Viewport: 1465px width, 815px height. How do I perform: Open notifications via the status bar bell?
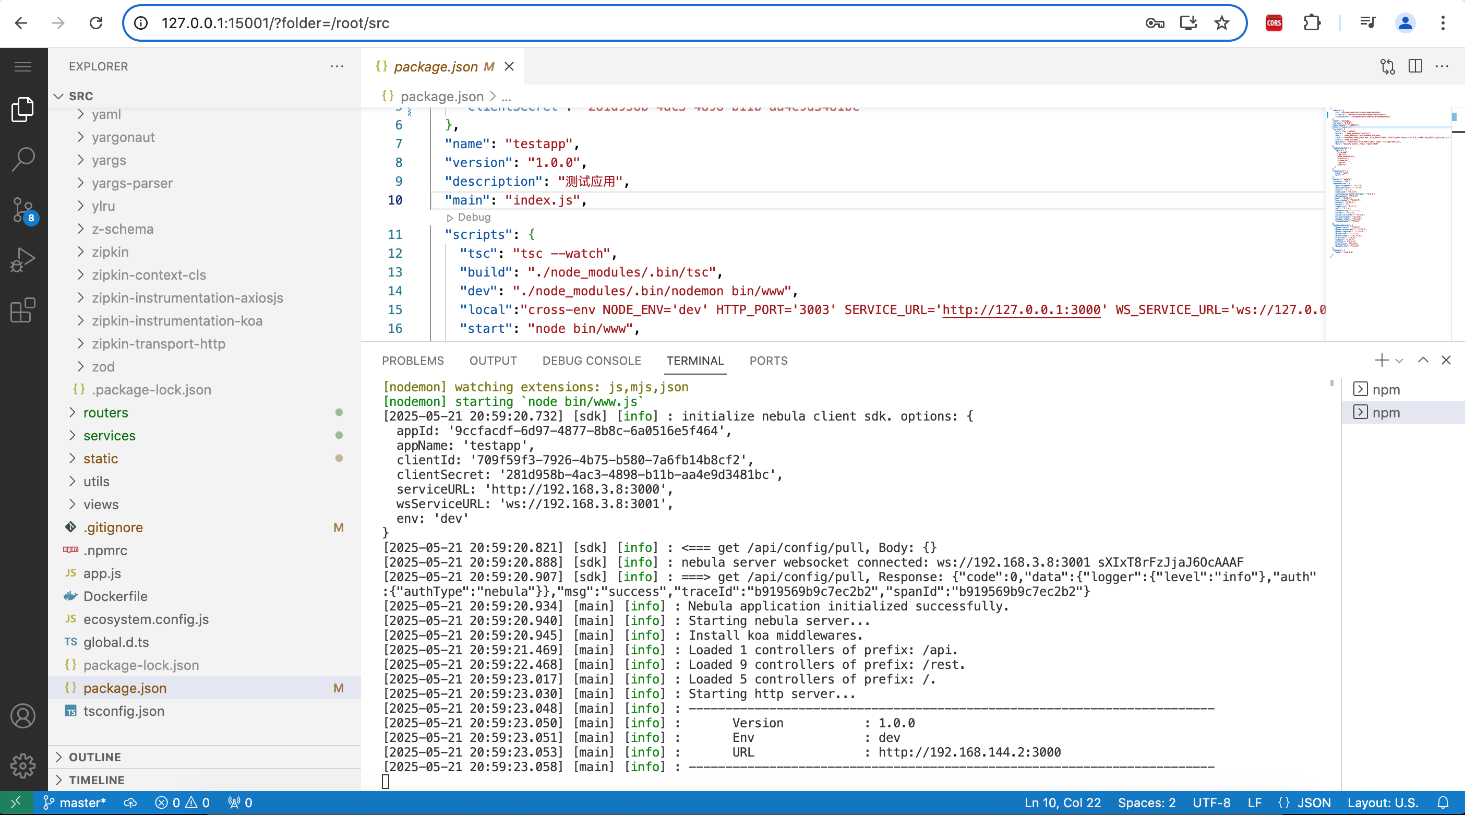1445,802
